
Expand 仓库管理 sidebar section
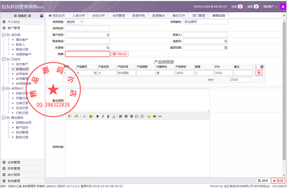[x=22, y=162]
